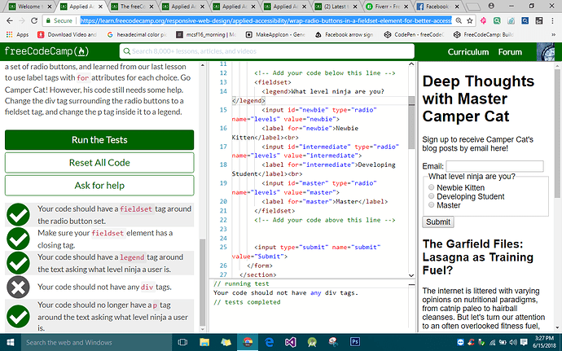This screenshot has height=351, width=562.
Task: Select the Developing Student radio button
Action: pyautogui.click(x=432, y=196)
